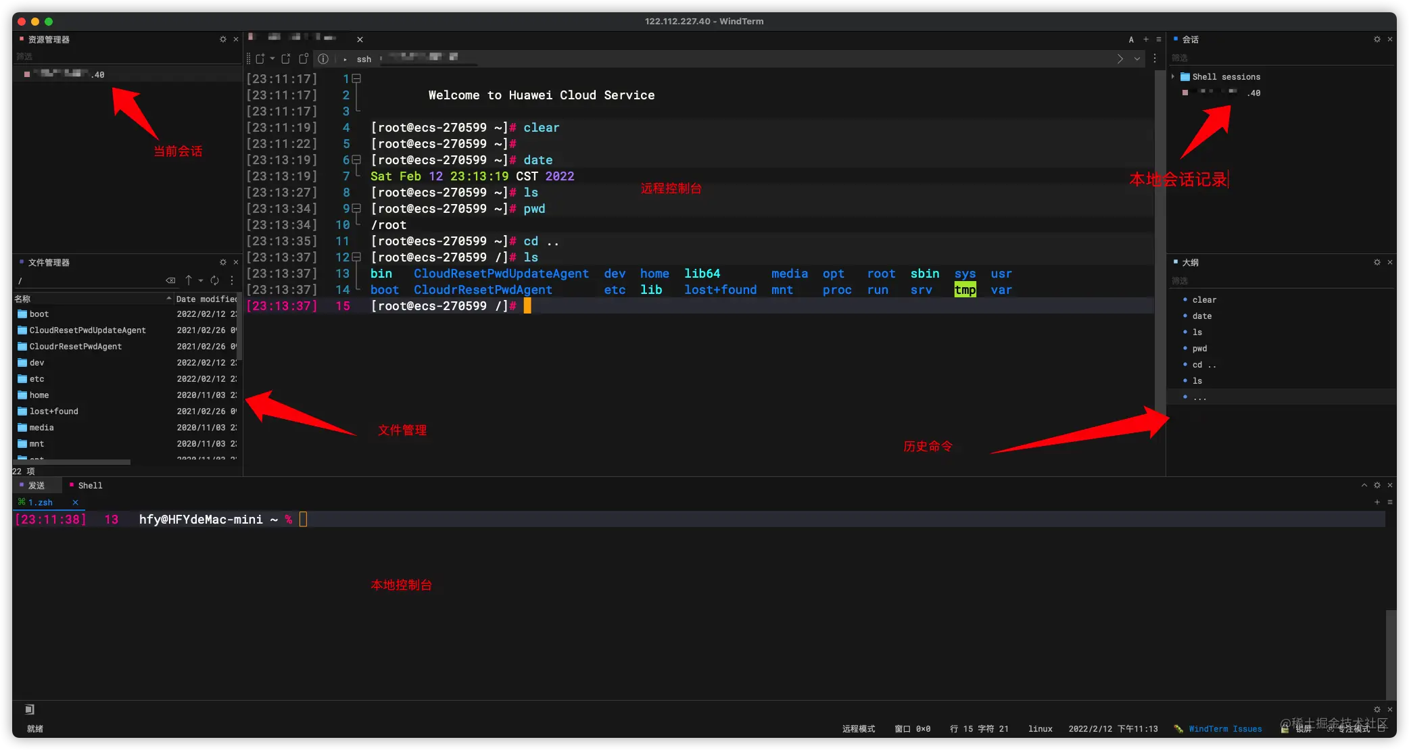Image resolution: width=1409 pixels, height=750 pixels.
Task: Close the active SSH session tab
Action: tap(360, 39)
